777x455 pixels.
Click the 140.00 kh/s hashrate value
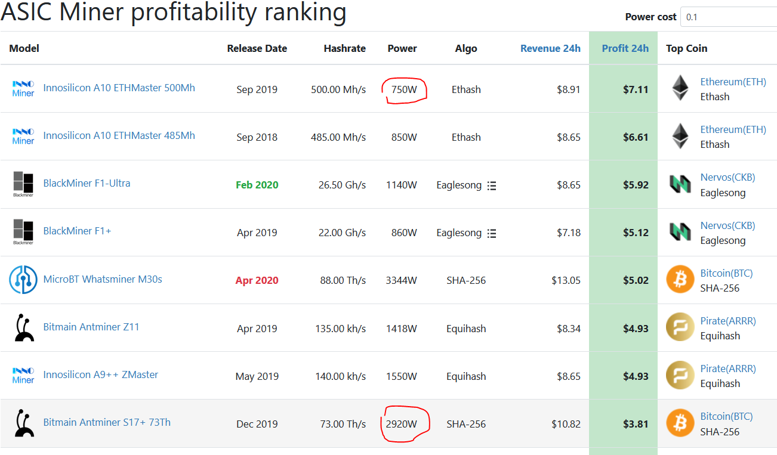[341, 376]
